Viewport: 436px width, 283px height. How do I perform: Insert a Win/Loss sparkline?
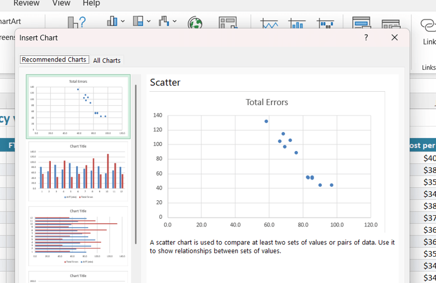pos(325,23)
